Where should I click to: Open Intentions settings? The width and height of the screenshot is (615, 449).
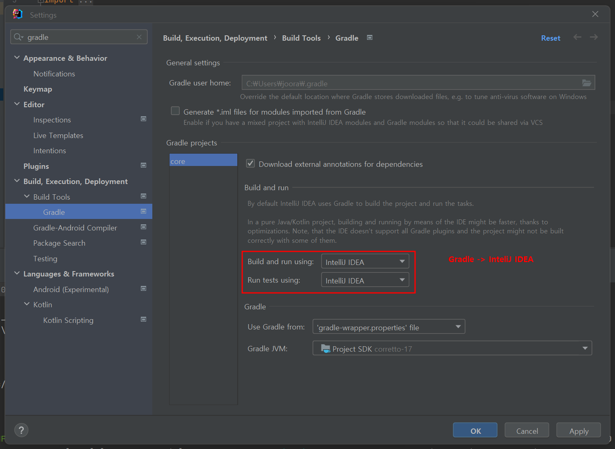click(50, 151)
